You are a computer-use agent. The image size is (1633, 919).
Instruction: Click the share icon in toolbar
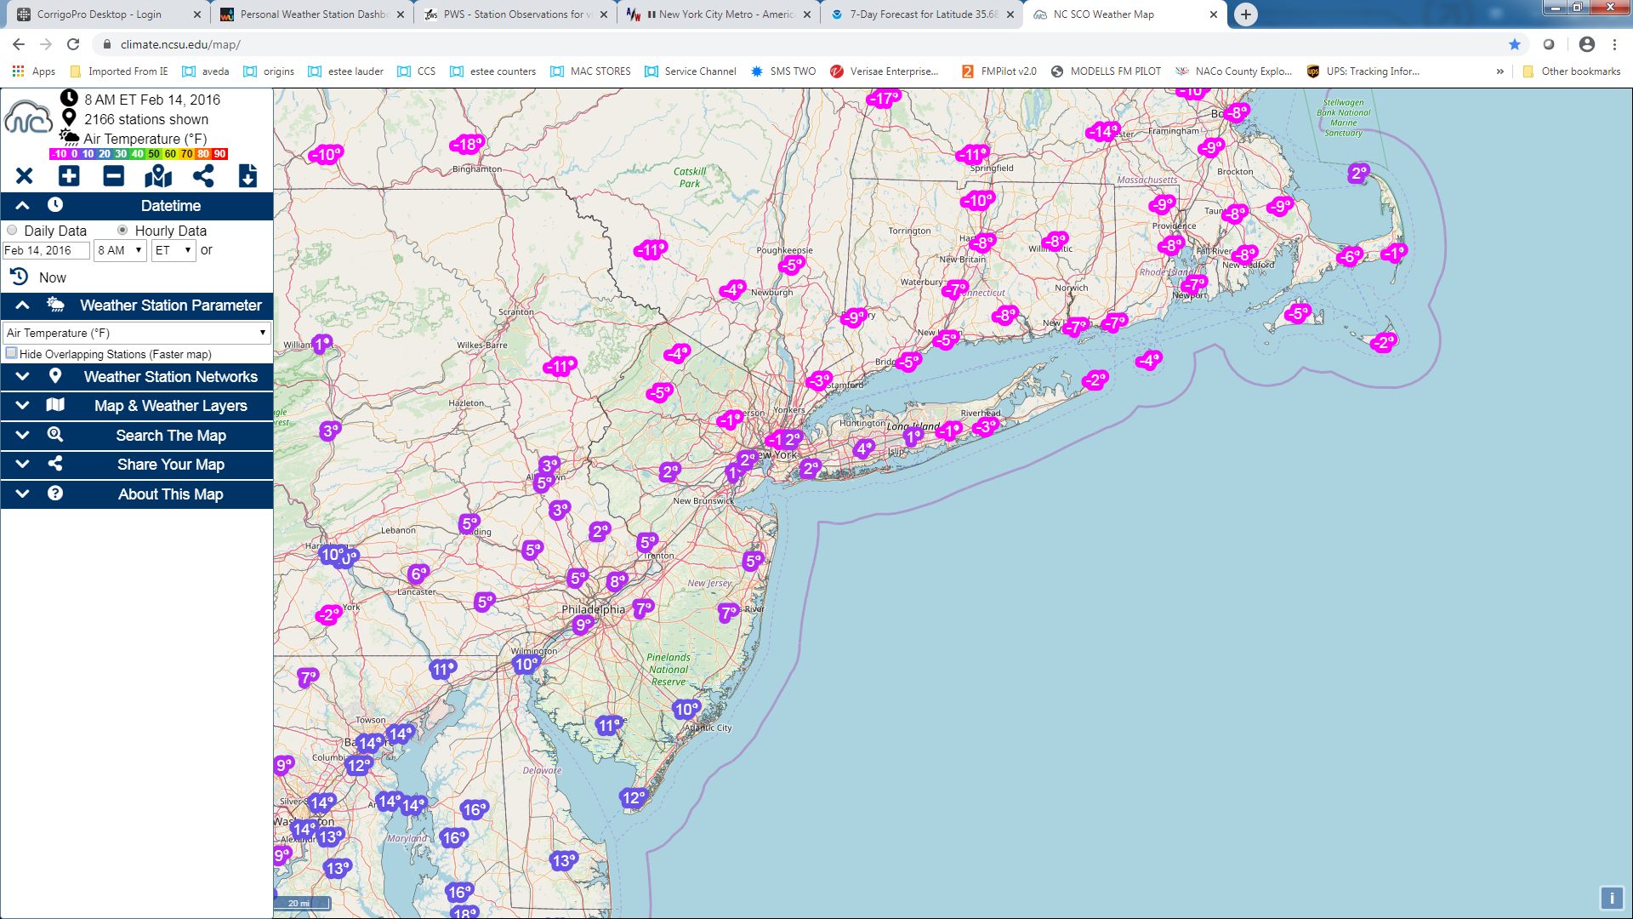tap(202, 176)
